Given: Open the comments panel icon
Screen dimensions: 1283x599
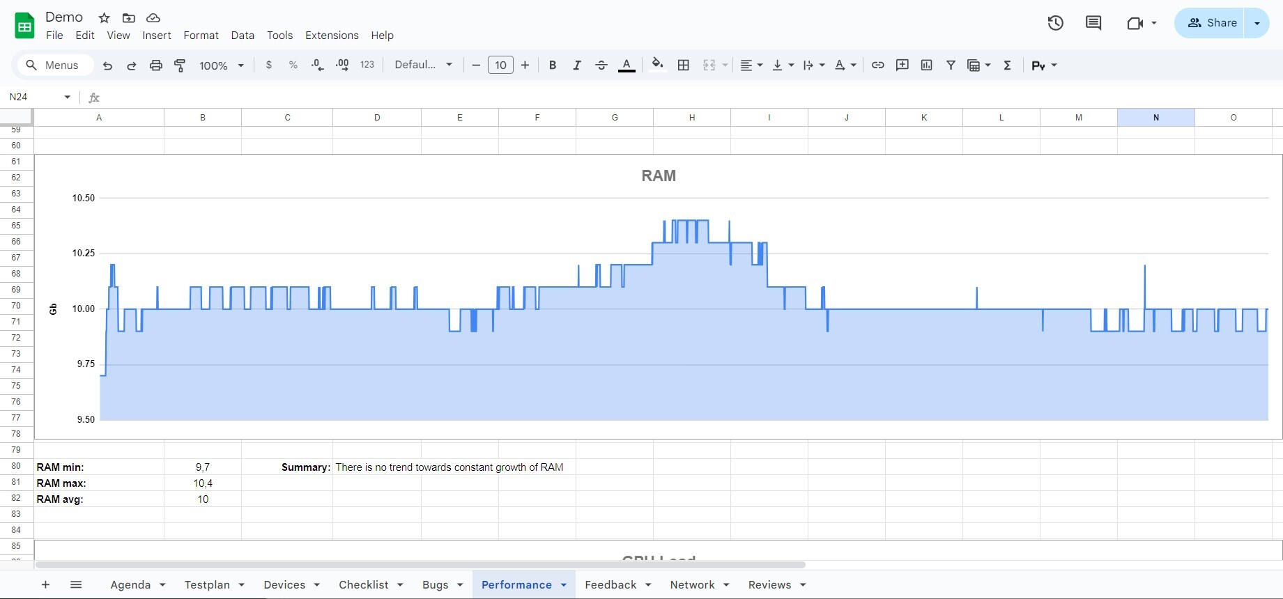Looking at the screenshot, I should pos(1093,23).
